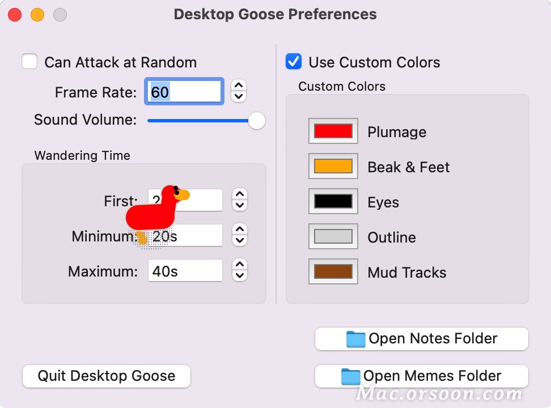
Task: Click the down arrow beside First wandering time
Action: point(239,205)
